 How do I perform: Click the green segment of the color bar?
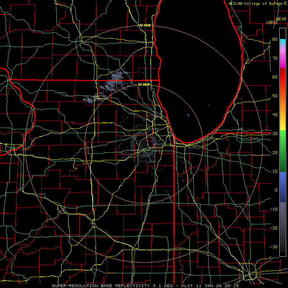click(283, 151)
